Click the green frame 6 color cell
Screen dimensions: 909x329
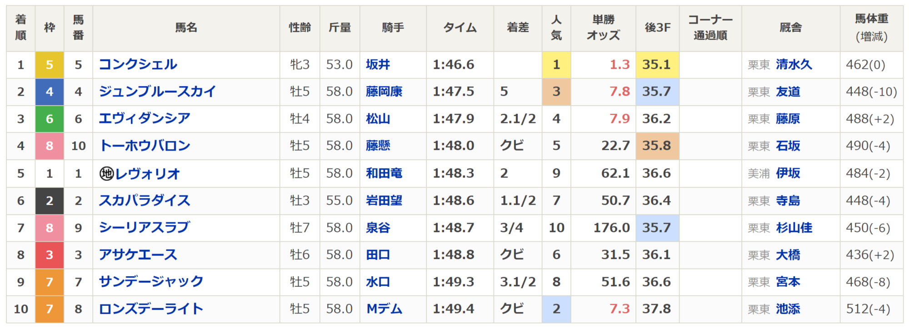click(50, 119)
